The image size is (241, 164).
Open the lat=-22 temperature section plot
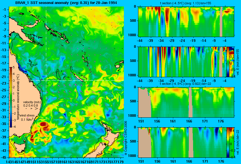[x=186, y=102]
